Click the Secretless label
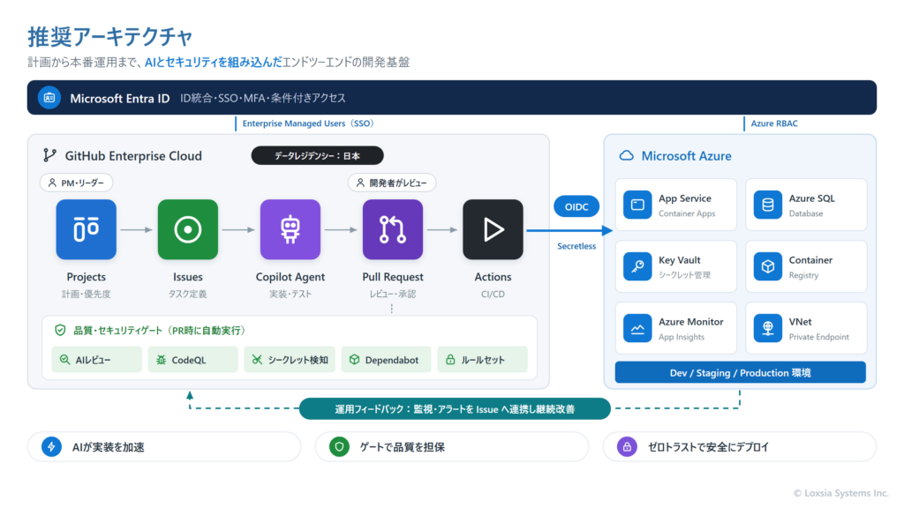 click(576, 246)
